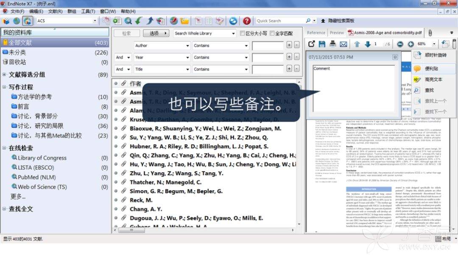The height and width of the screenshot is (258, 458).
Task: Switch to the Reference tab
Action: pyautogui.click(x=316, y=33)
